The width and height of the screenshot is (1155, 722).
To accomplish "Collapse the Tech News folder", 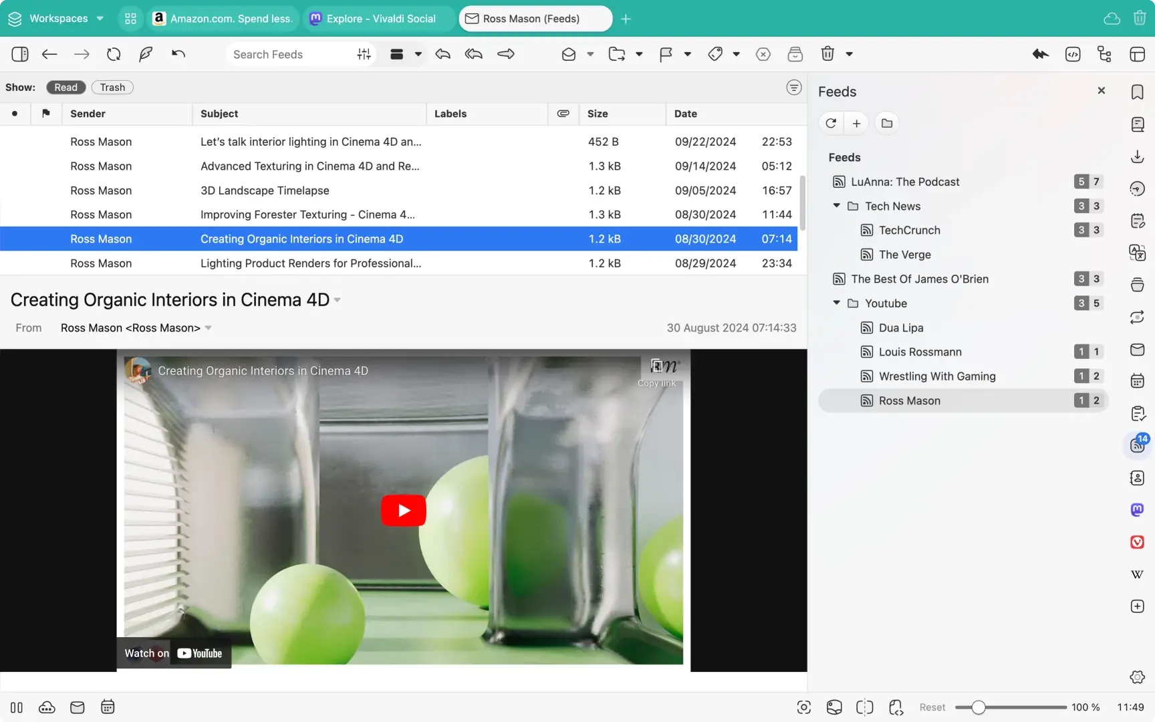I will (x=836, y=206).
